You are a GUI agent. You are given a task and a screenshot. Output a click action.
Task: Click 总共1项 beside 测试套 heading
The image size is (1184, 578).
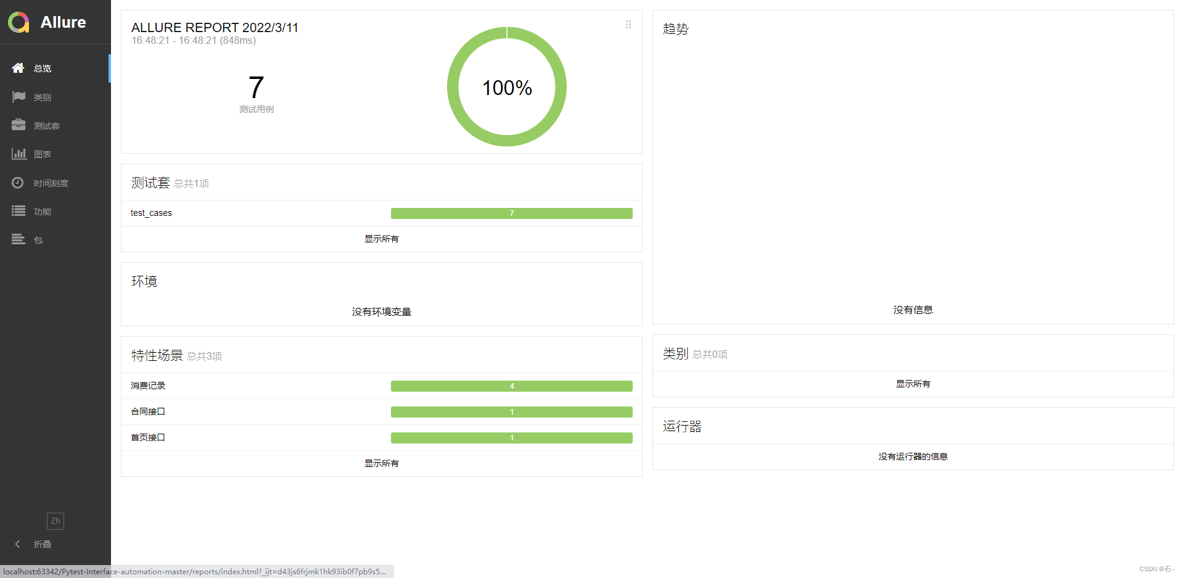tap(191, 184)
